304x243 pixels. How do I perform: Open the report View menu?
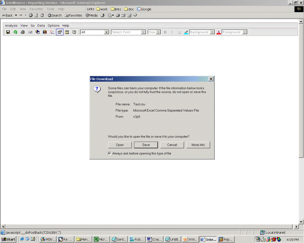click(24, 25)
